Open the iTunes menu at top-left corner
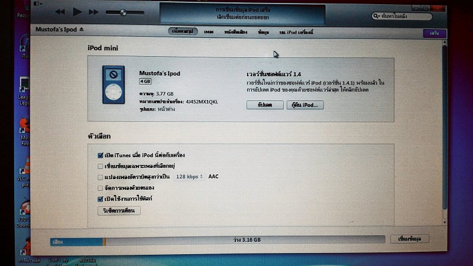 [37, 4]
